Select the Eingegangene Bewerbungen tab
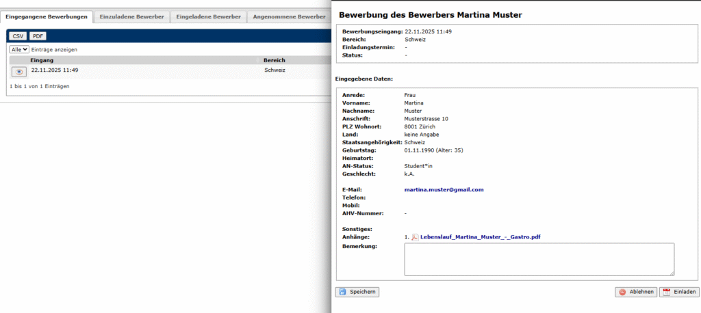Screen dimensions: 701x313 click(x=46, y=16)
